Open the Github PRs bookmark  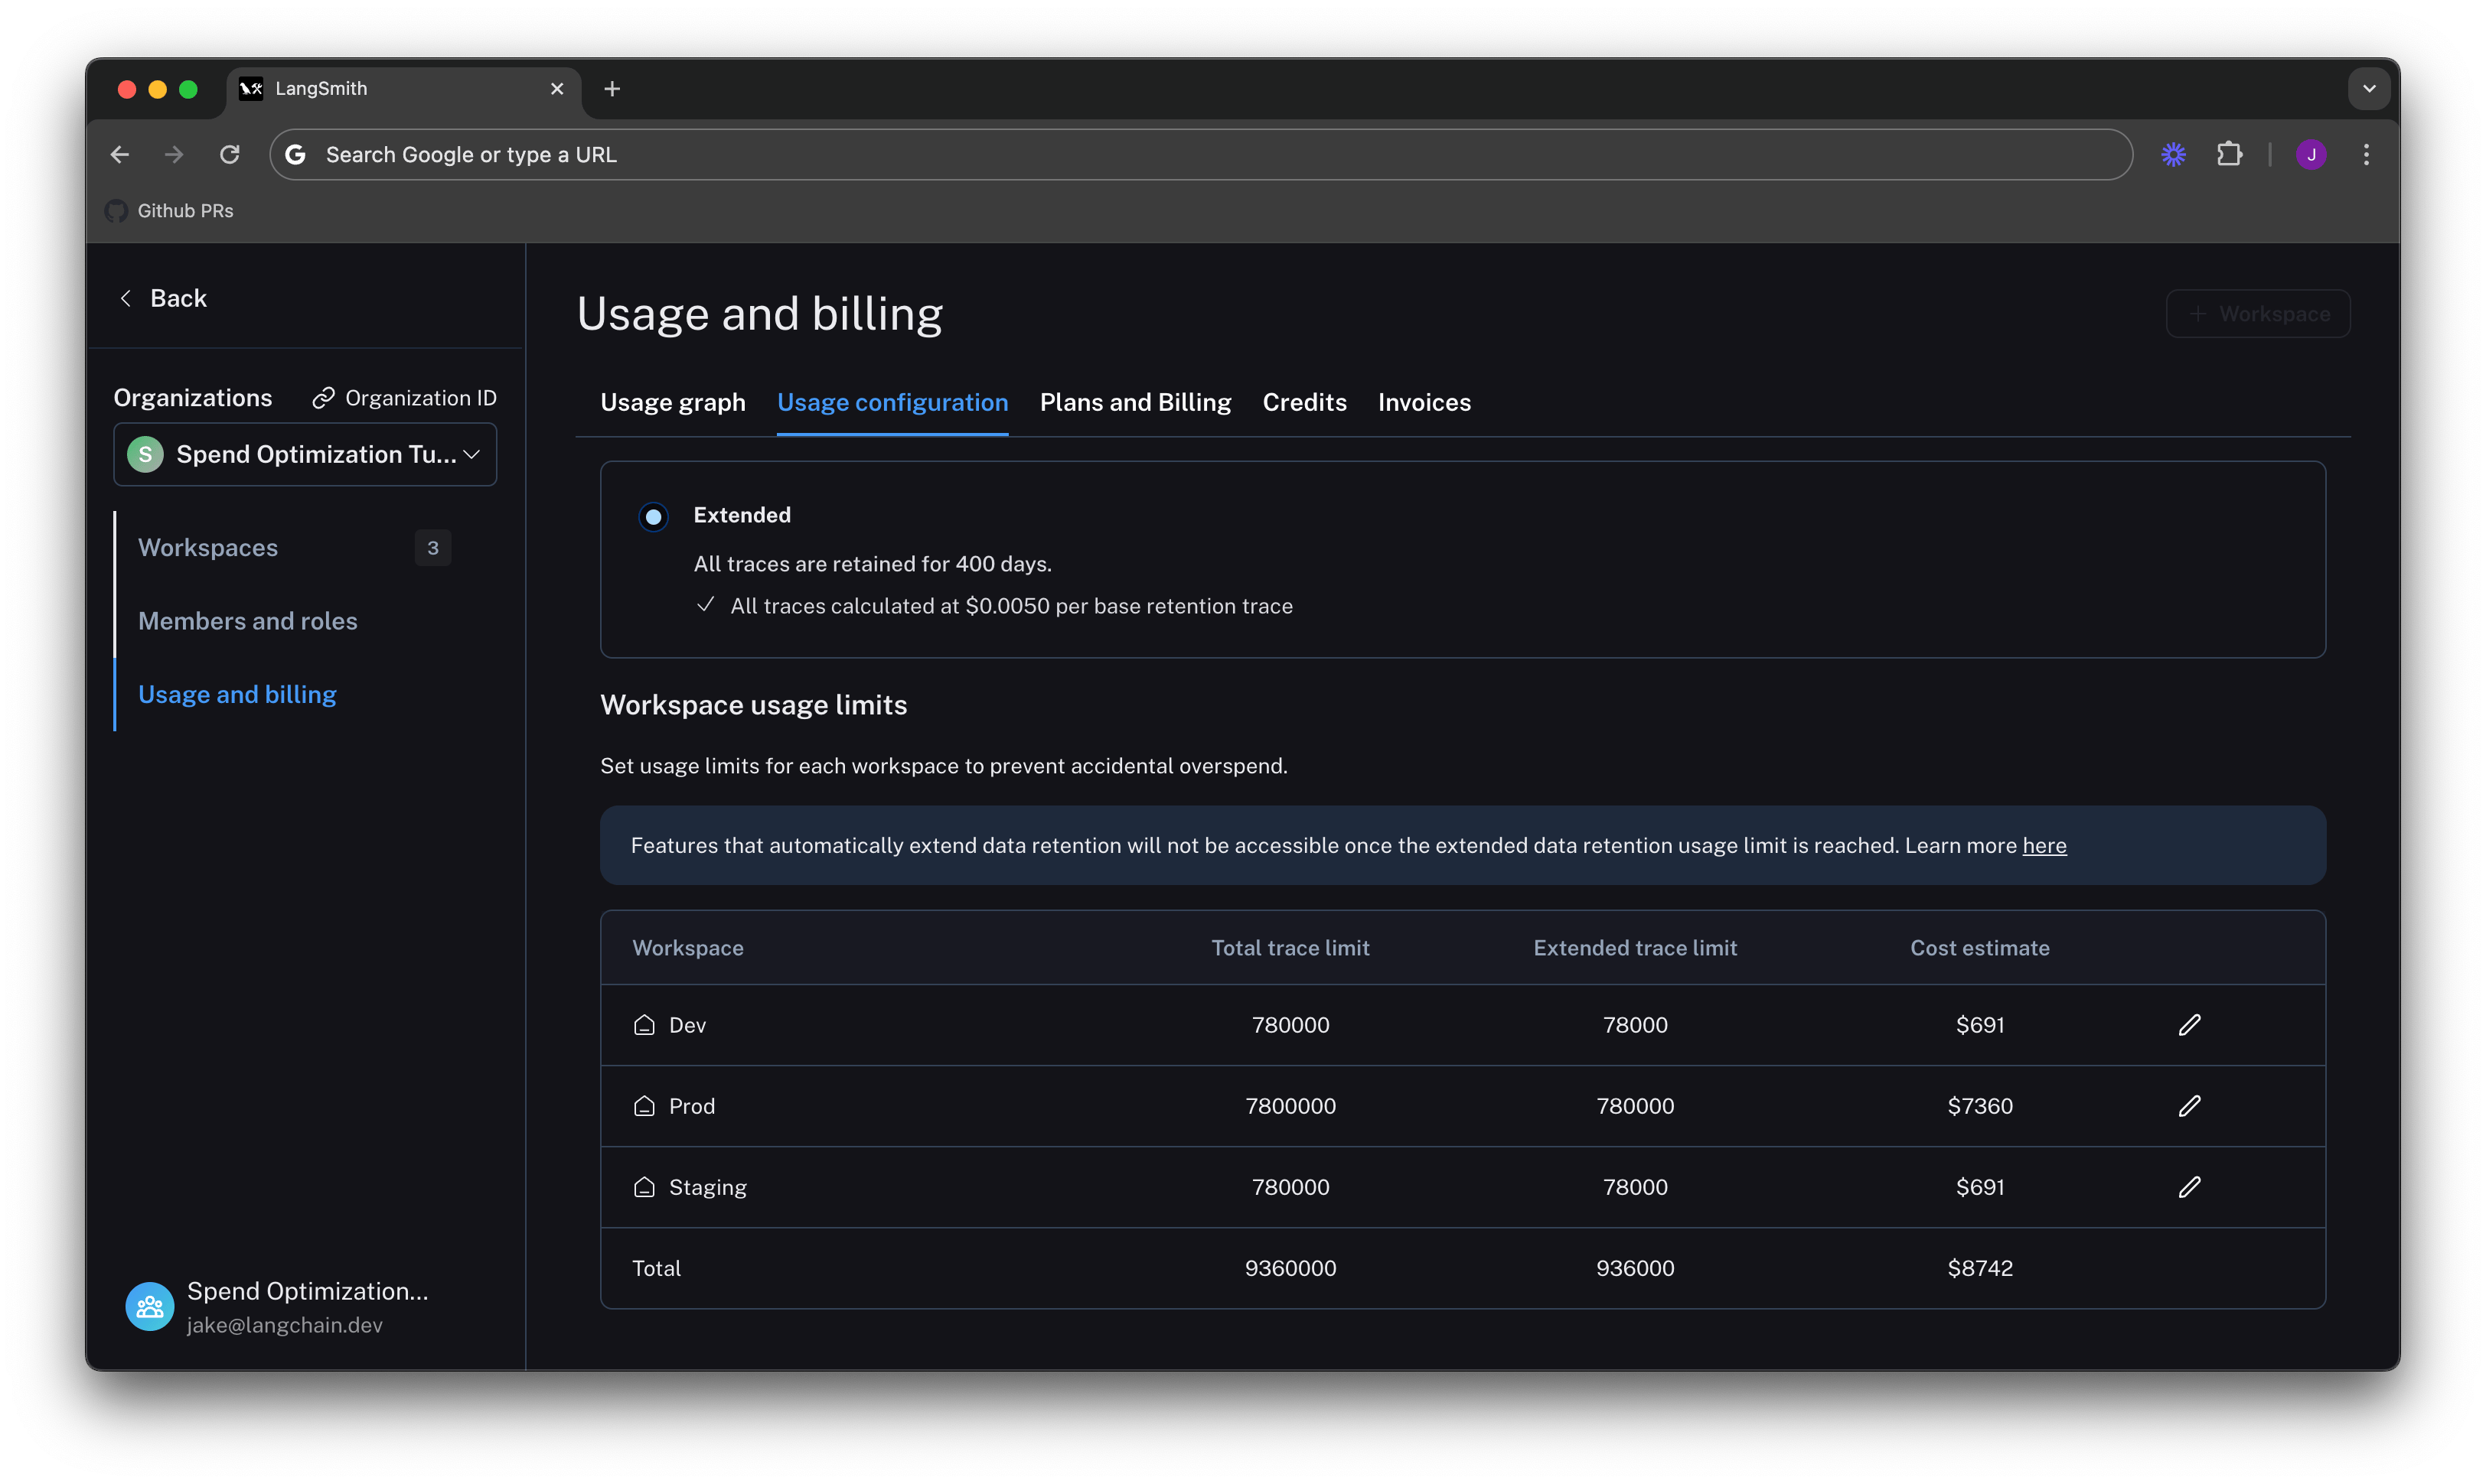click(x=170, y=211)
